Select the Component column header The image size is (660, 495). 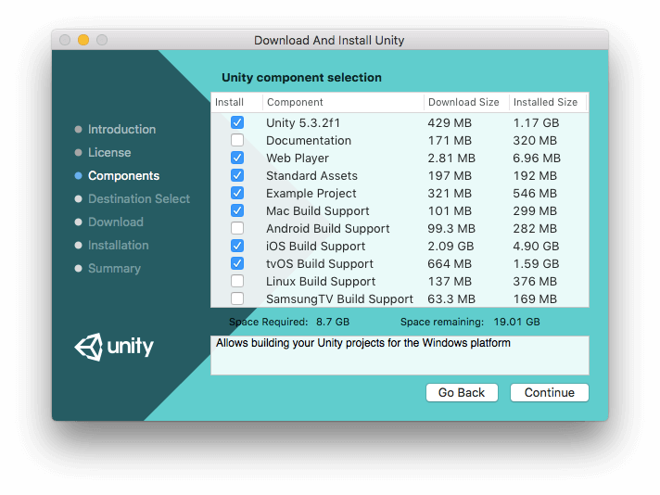(344, 102)
